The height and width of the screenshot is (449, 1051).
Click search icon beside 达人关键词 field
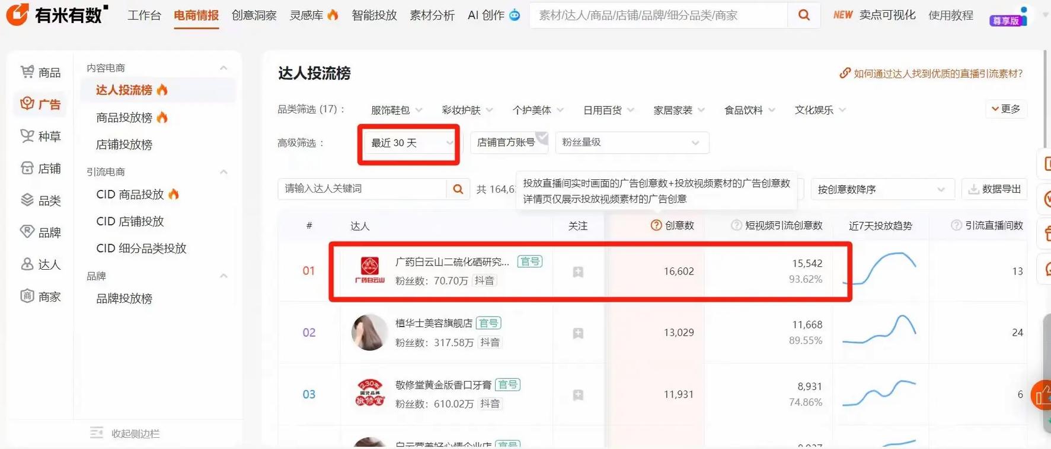458,189
